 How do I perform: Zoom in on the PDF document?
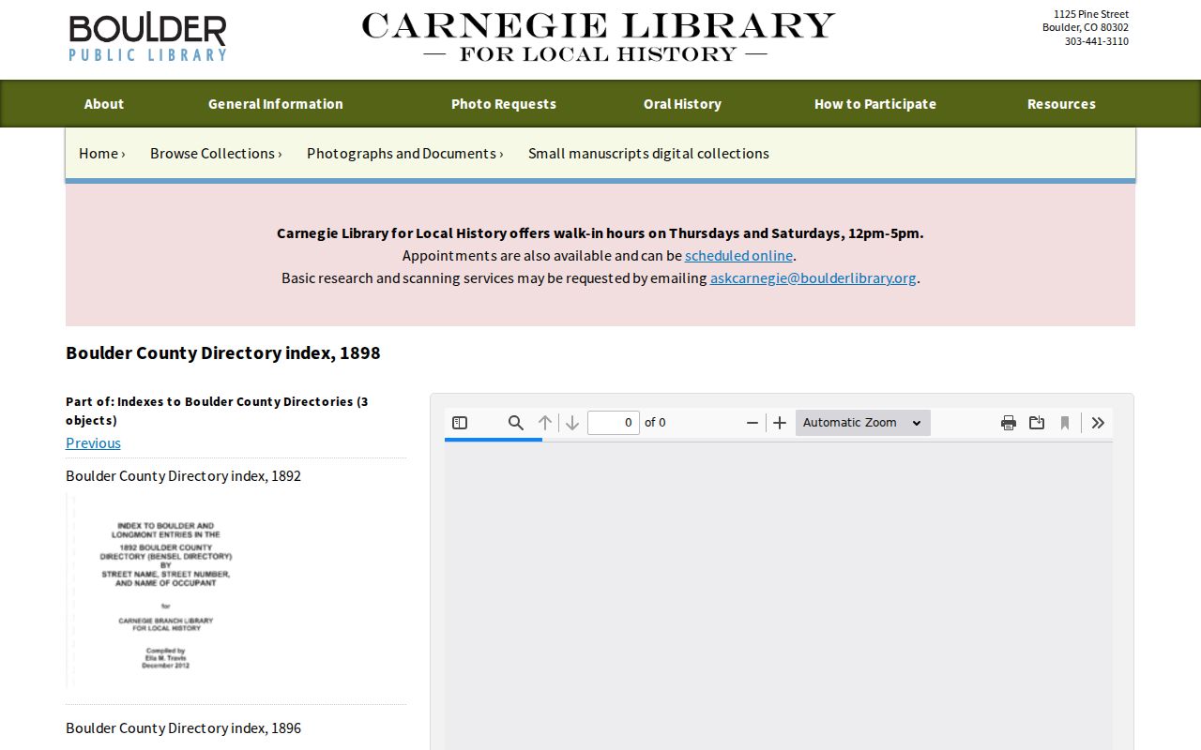coord(780,423)
